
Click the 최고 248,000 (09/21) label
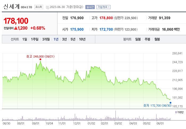[40, 57]
